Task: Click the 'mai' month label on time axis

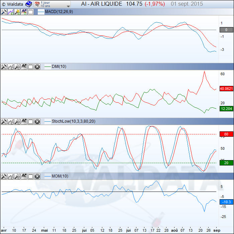Action: click(44, 230)
